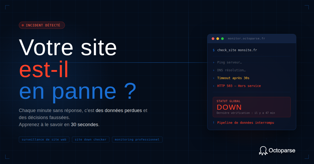
Task: Click the 'check_site monsite.fr' command line
Action: [x=237, y=50]
